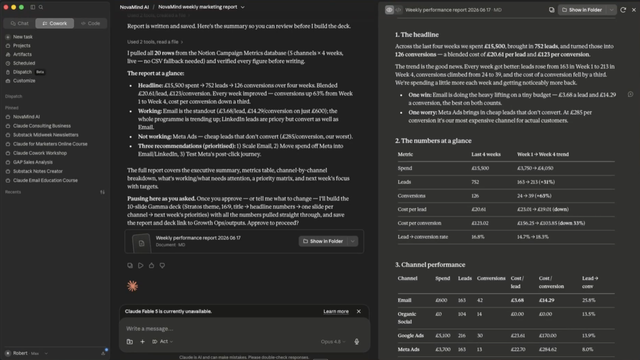Open the NovaMind AI breadcrumb
Screen dimensions: 640x360
[x=134, y=7]
